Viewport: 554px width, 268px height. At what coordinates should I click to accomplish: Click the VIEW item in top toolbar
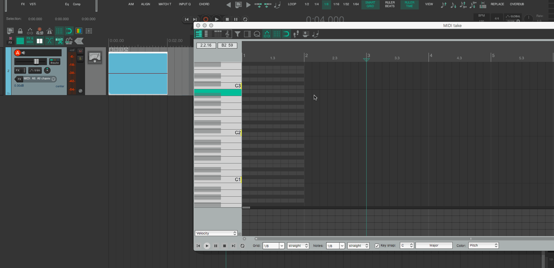(x=429, y=4)
